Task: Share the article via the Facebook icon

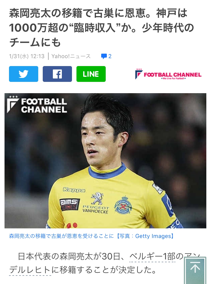Action: (x=57, y=74)
